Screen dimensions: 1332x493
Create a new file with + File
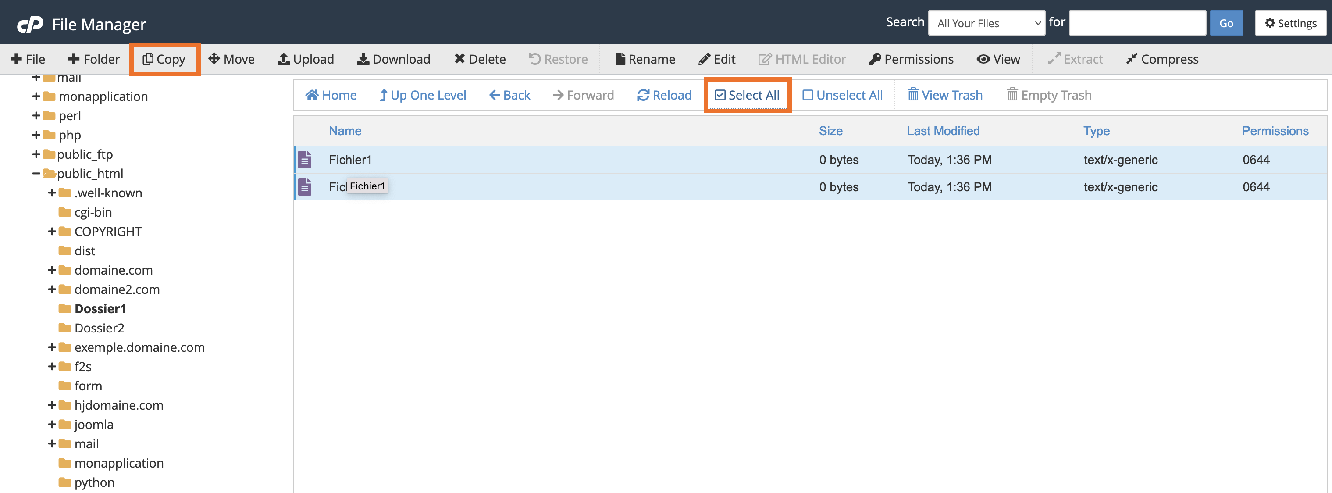pos(28,59)
